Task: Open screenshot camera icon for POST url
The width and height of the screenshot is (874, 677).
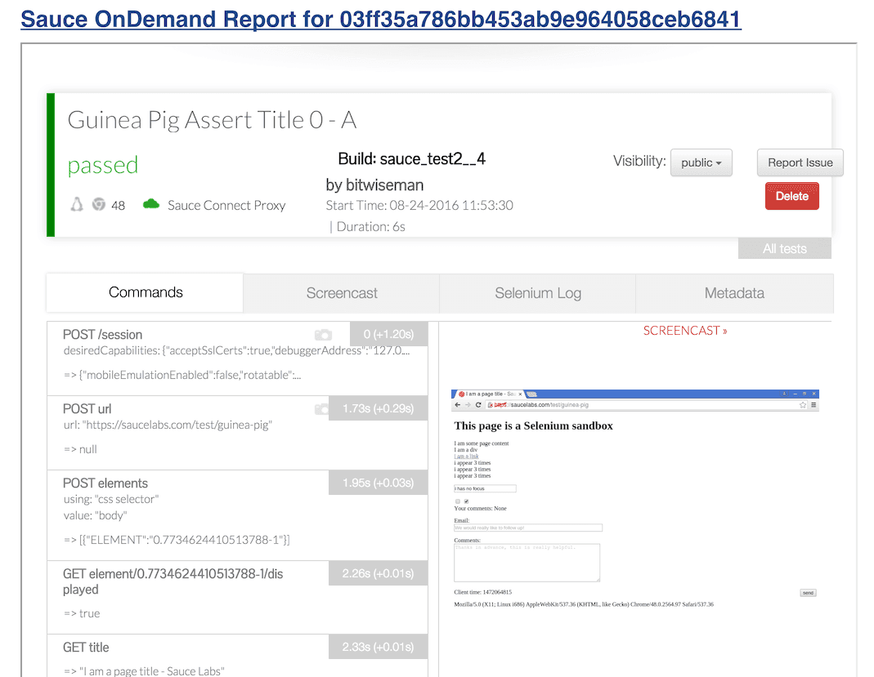Action: pos(324,408)
